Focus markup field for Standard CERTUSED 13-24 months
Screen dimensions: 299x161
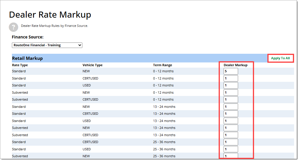click(231, 114)
